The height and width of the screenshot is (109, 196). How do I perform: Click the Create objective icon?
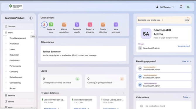tap(103, 24)
